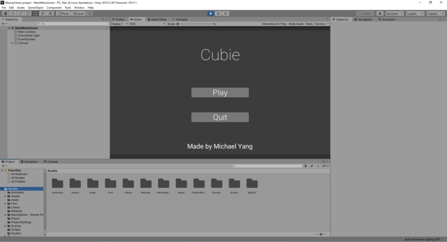Open the 16:9 aspect ratio dropdown

pos(147,24)
